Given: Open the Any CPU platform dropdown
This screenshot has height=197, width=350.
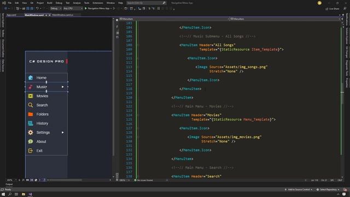Looking at the screenshot, I should [73, 8].
